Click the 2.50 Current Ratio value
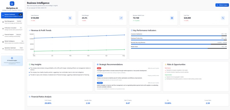 (x=208, y=103)
